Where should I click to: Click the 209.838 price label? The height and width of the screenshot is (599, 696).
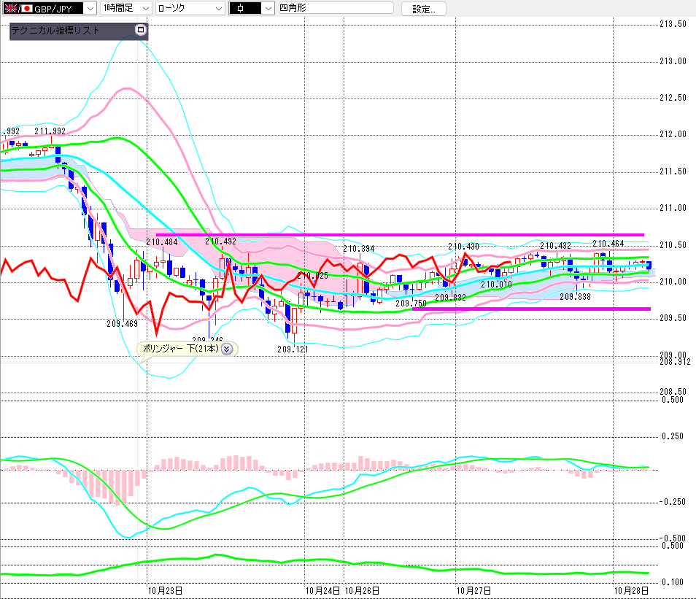tap(576, 297)
